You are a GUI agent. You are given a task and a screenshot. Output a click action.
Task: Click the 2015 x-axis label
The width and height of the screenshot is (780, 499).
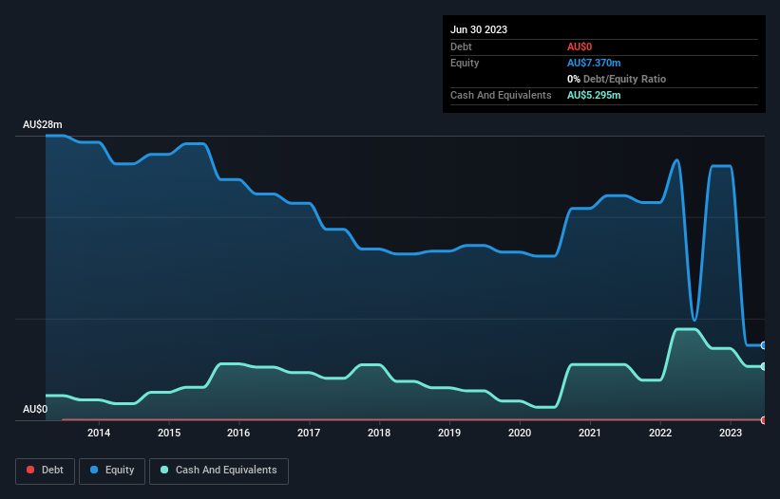(x=169, y=433)
